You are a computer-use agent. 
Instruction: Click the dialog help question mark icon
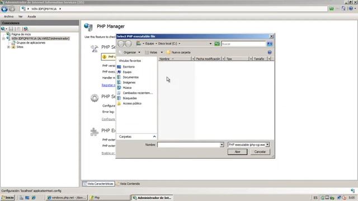pos(270,52)
